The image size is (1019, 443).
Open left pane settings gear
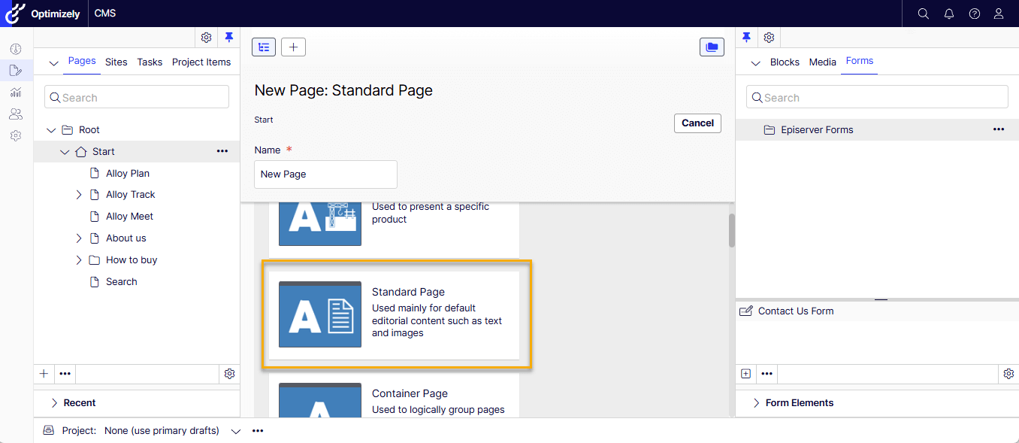206,38
